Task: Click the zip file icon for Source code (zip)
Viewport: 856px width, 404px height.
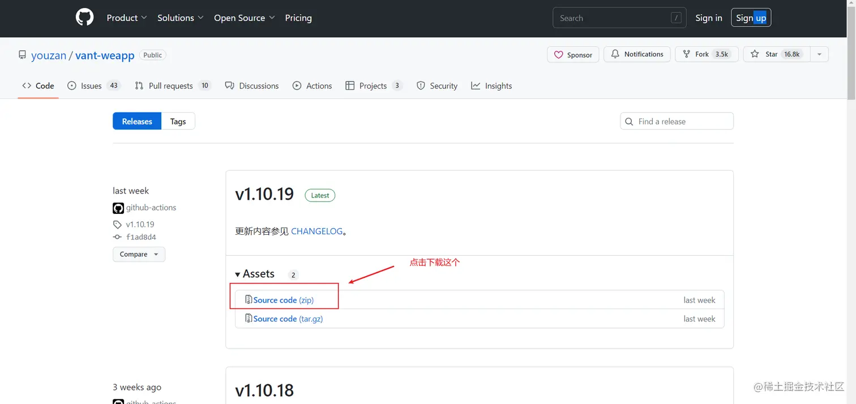Action: (x=249, y=299)
